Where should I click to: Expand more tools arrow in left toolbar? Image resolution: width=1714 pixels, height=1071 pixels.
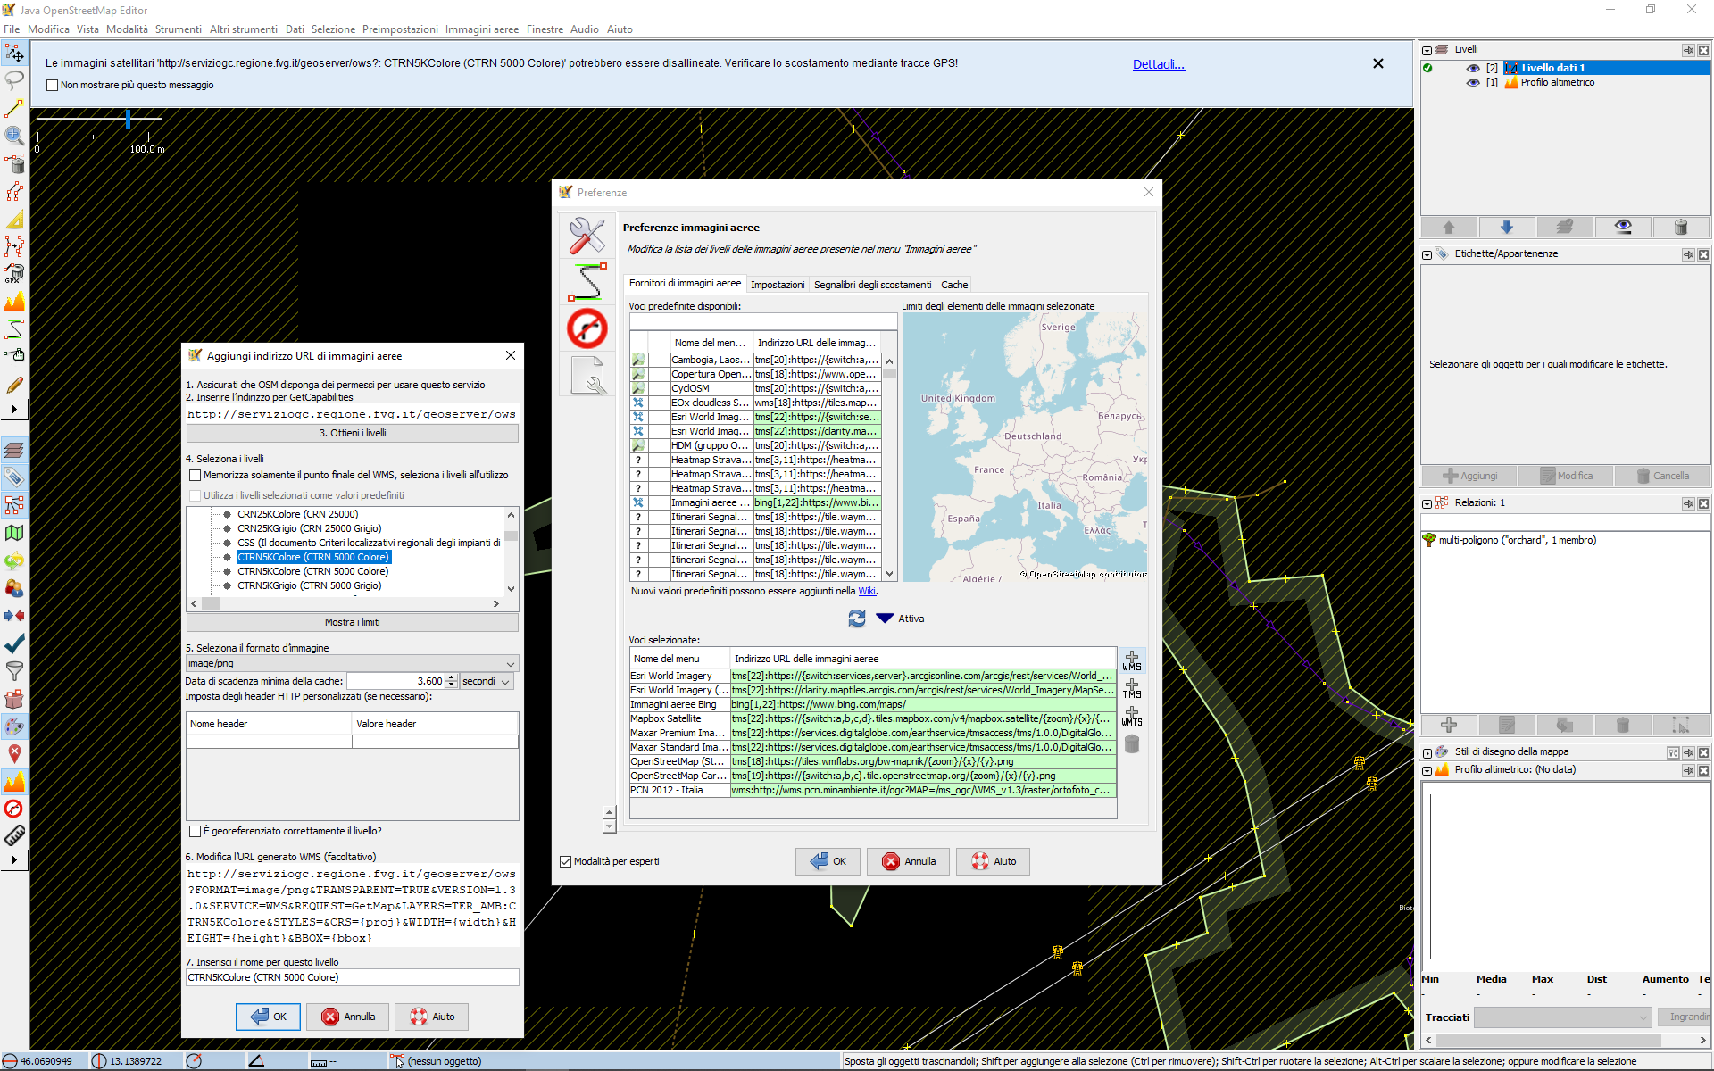tap(14, 409)
